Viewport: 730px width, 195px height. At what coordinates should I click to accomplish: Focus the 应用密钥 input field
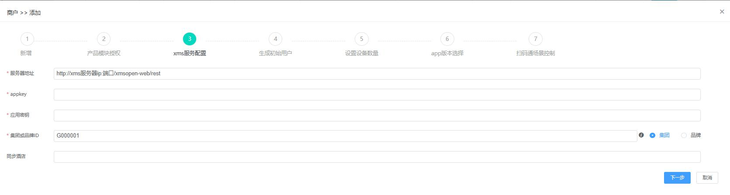[377, 115]
